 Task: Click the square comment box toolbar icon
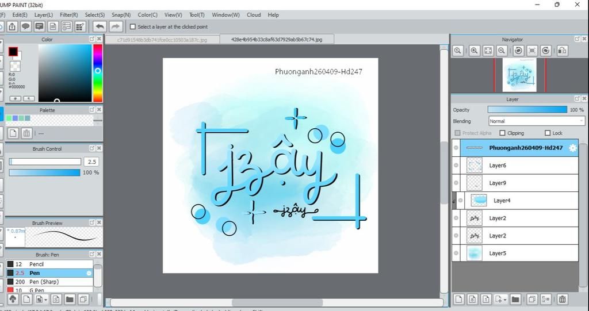[40, 26]
